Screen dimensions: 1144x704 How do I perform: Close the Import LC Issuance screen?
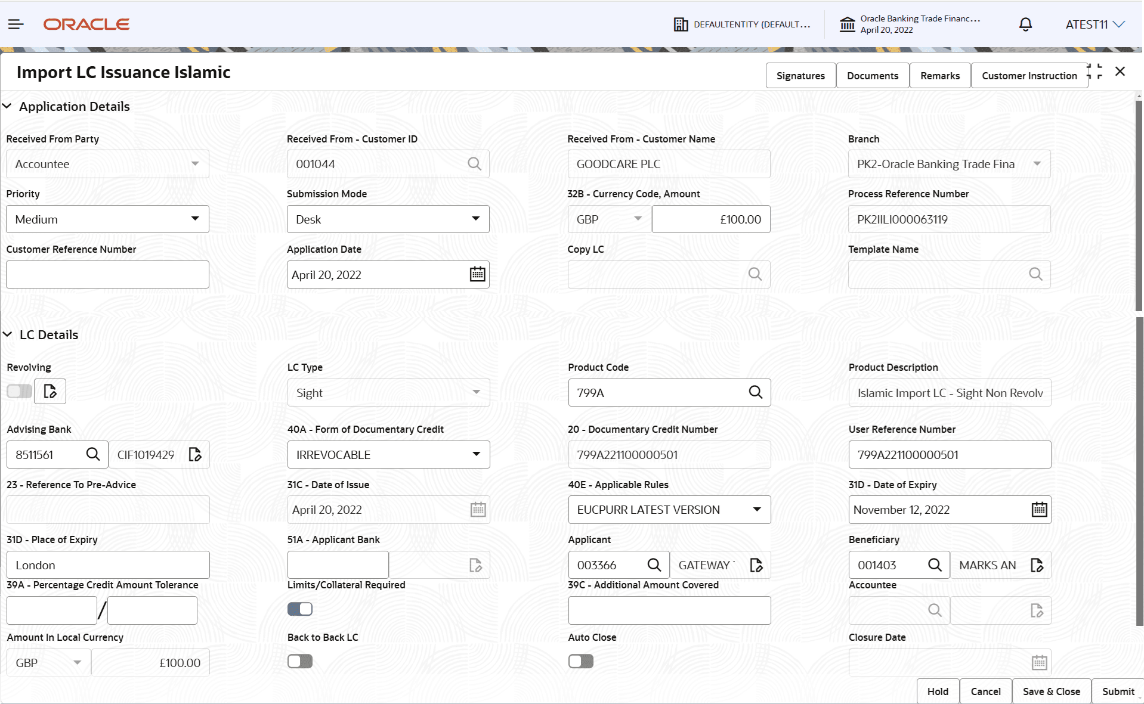(x=1120, y=72)
